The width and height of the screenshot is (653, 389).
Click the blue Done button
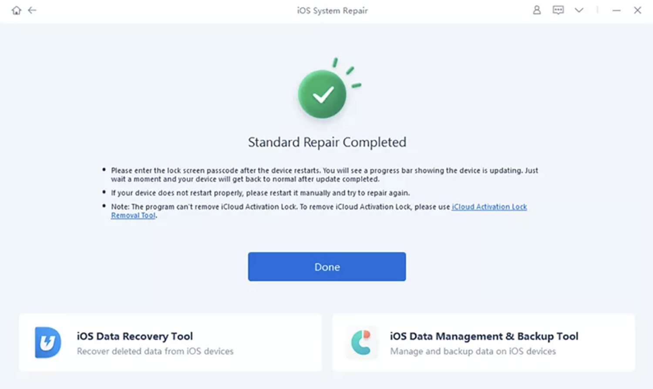click(x=327, y=266)
